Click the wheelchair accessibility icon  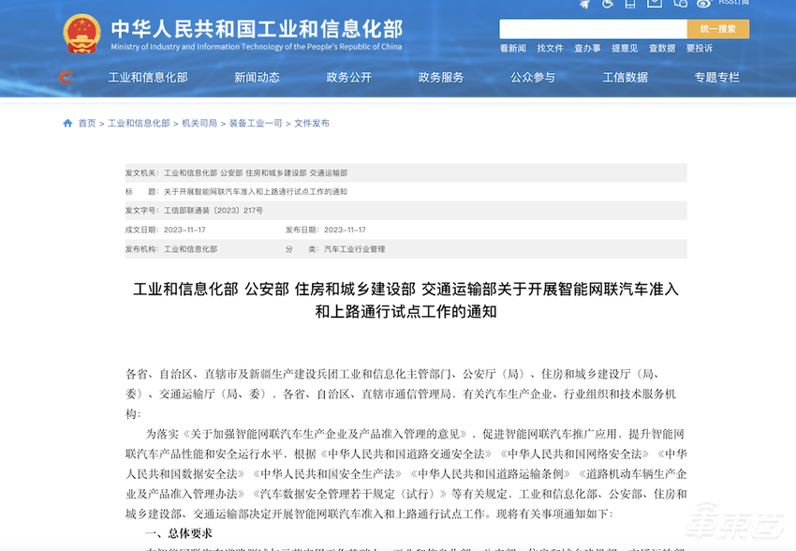click(x=607, y=5)
